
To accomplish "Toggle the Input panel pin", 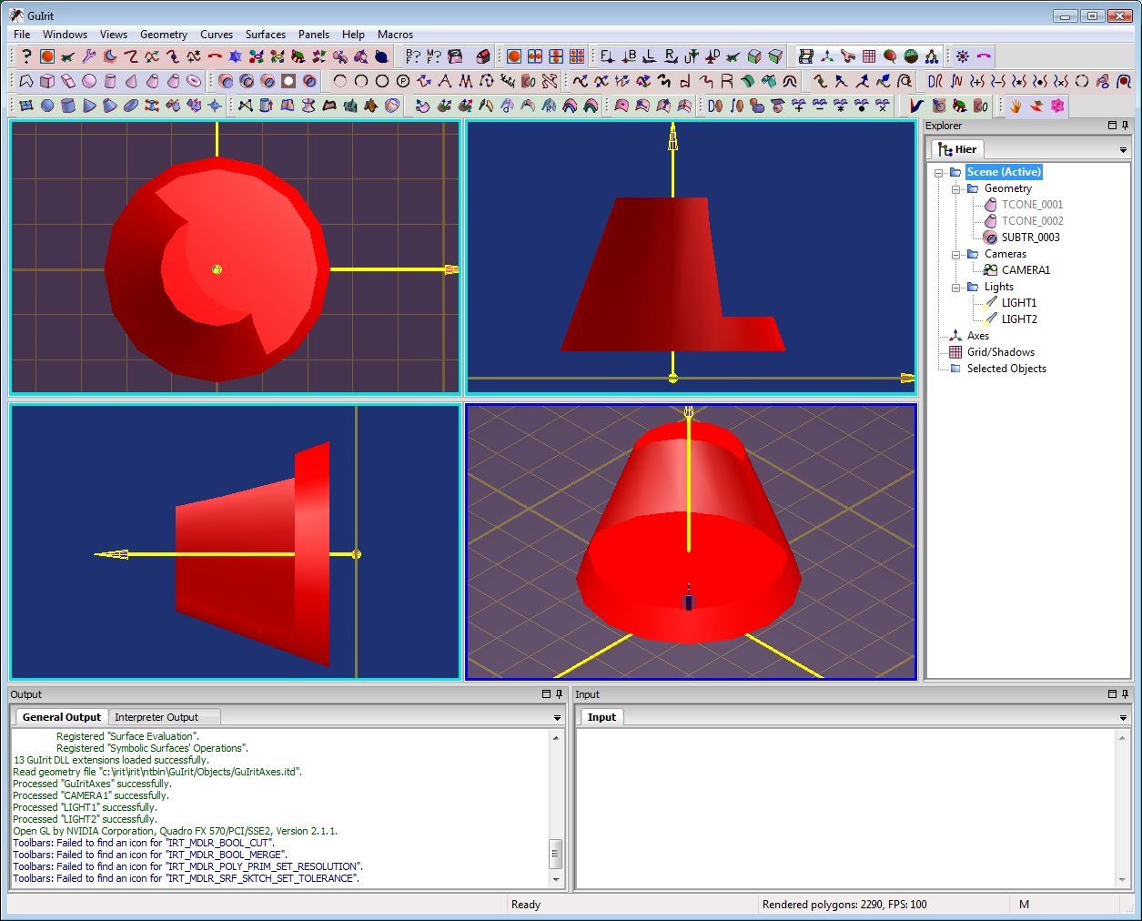I will pos(1125,694).
